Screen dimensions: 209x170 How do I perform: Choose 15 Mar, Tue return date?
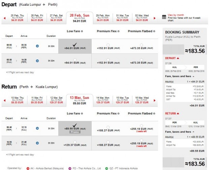click(122, 100)
